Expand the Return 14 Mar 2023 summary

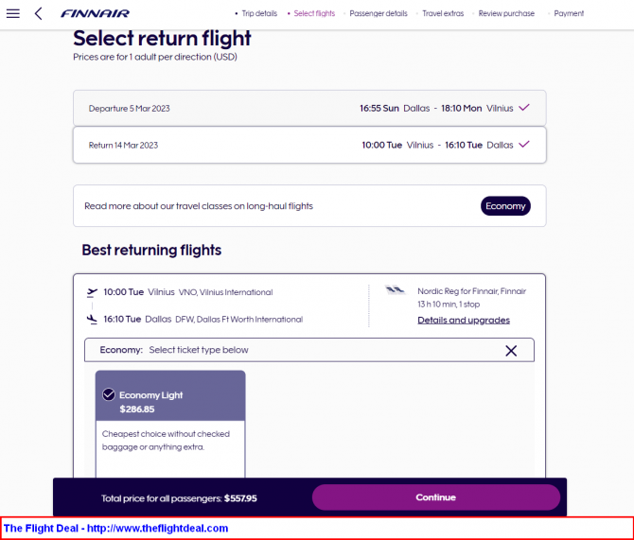point(309,145)
